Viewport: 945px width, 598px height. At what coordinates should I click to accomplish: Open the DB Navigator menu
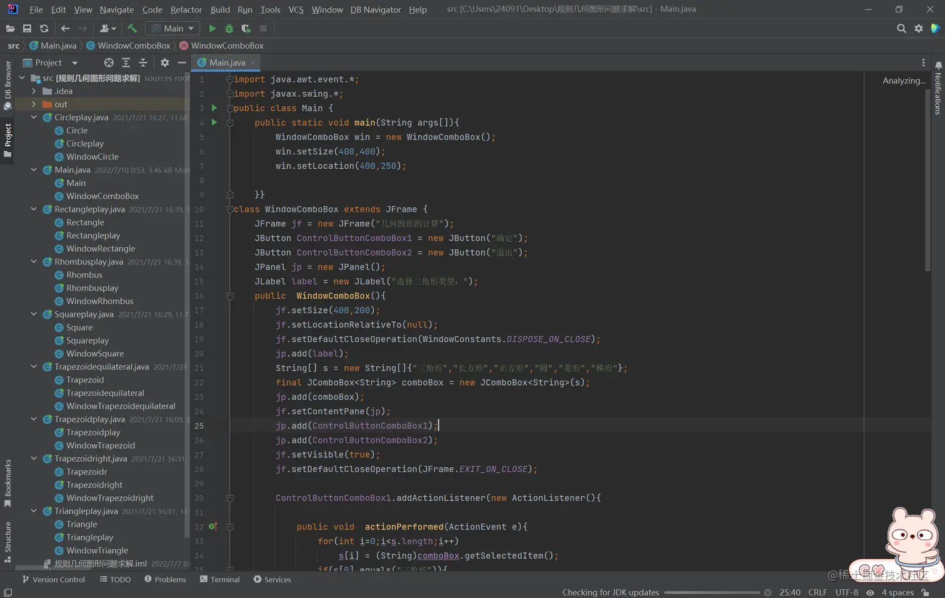376,9
